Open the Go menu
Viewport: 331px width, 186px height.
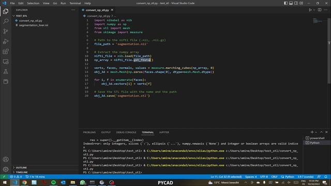tap(55, 3)
